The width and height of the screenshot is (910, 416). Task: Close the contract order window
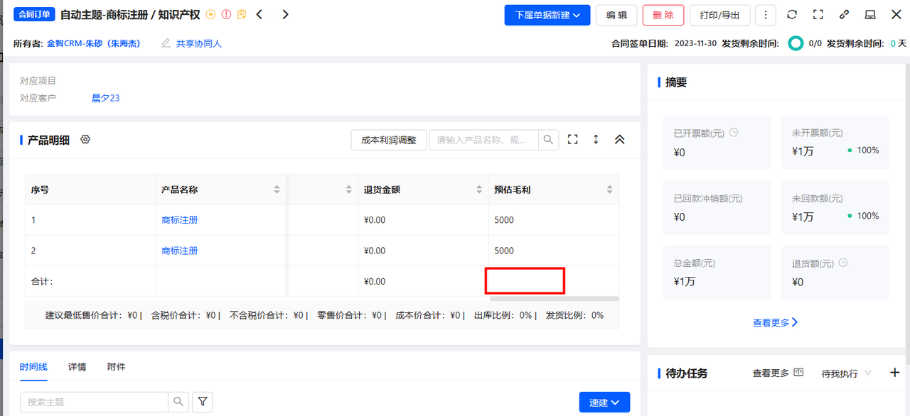pyautogui.click(x=896, y=14)
